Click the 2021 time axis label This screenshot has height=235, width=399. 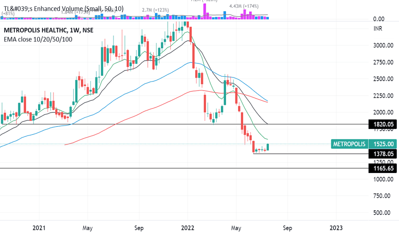tap(39, 228)
